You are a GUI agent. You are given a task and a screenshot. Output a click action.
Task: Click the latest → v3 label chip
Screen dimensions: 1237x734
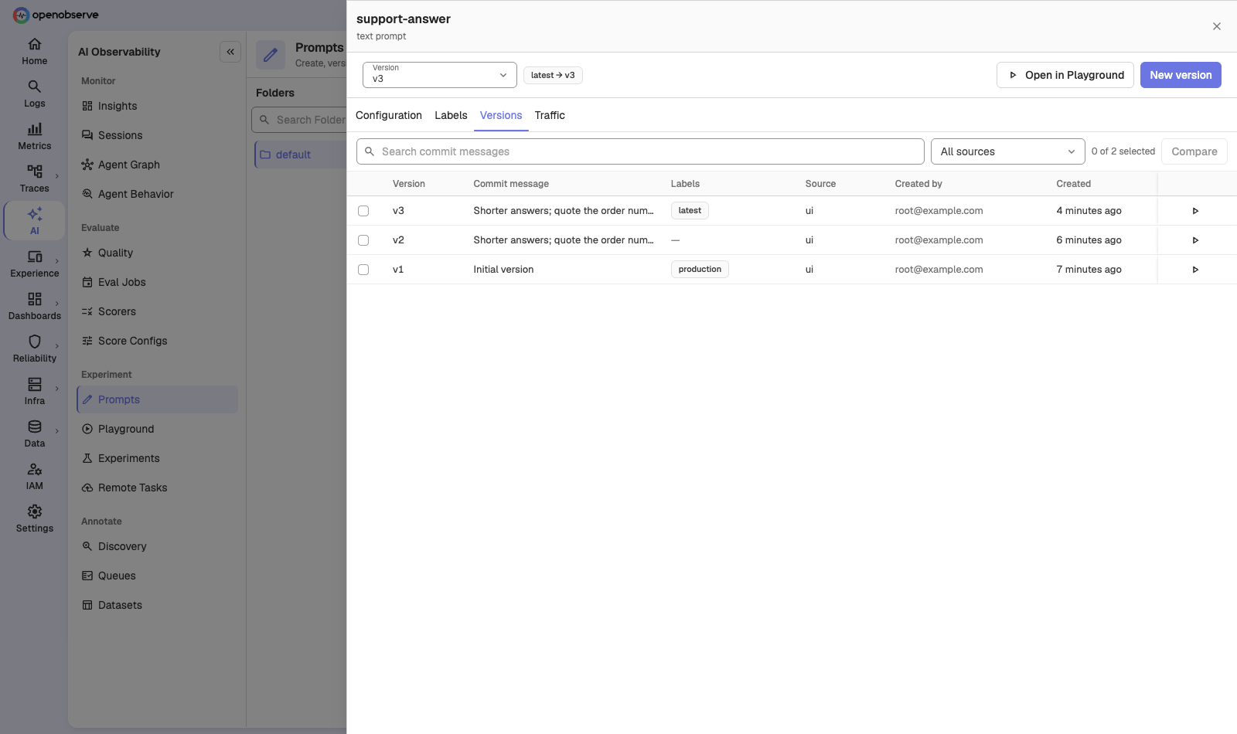pyautogui.click(x=553, y=75)
